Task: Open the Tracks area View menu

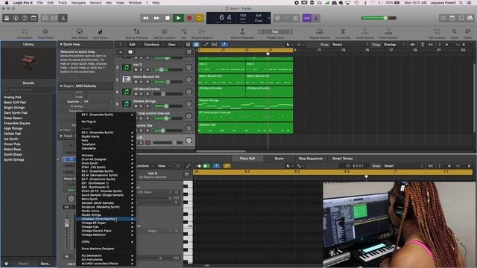Action: coord(171,45)
